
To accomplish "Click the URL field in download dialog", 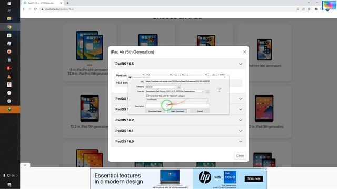I will tap(177, 82).
